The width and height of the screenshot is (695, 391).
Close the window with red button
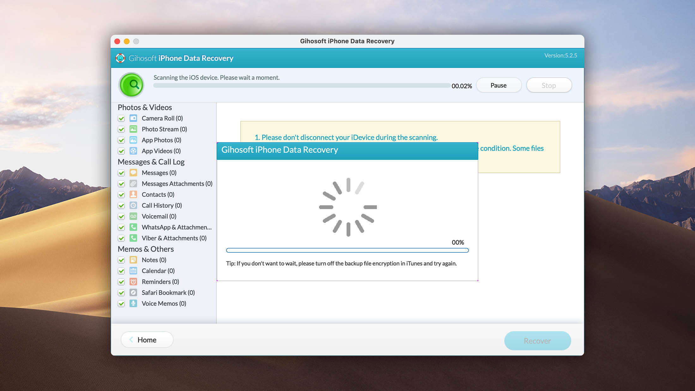coord(117,41)
